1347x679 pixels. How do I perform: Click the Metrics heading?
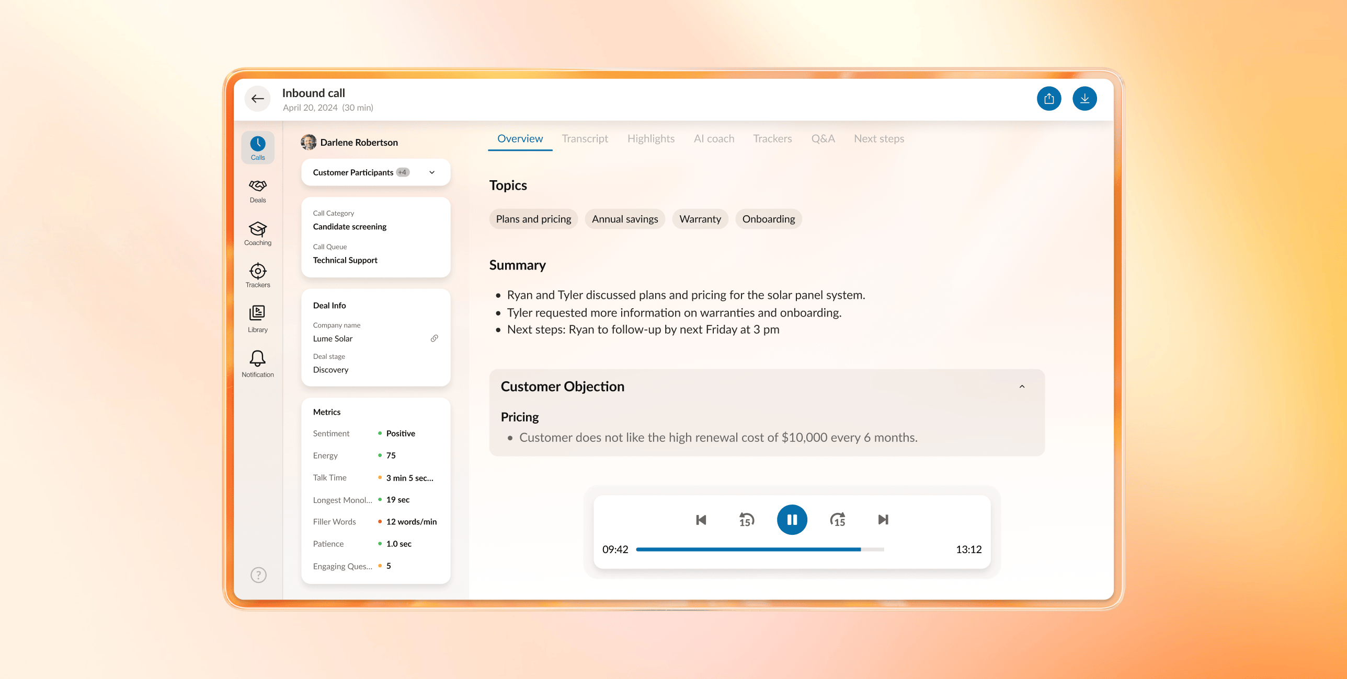(x=326, y=412)
